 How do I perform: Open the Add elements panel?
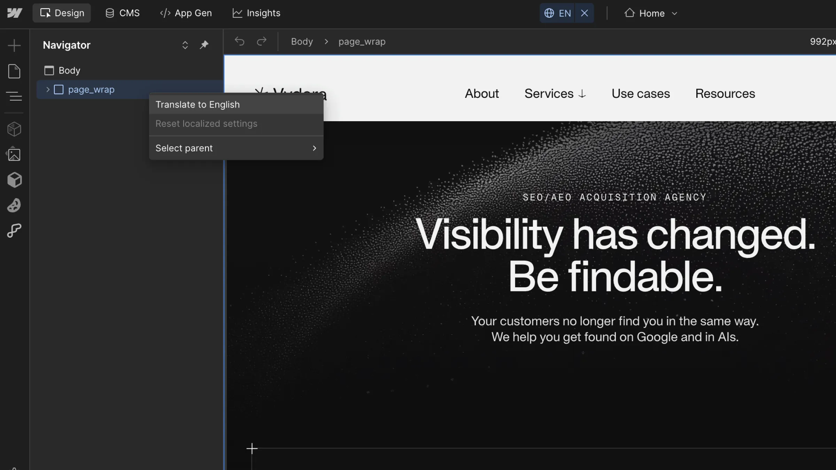click(14, 46)
